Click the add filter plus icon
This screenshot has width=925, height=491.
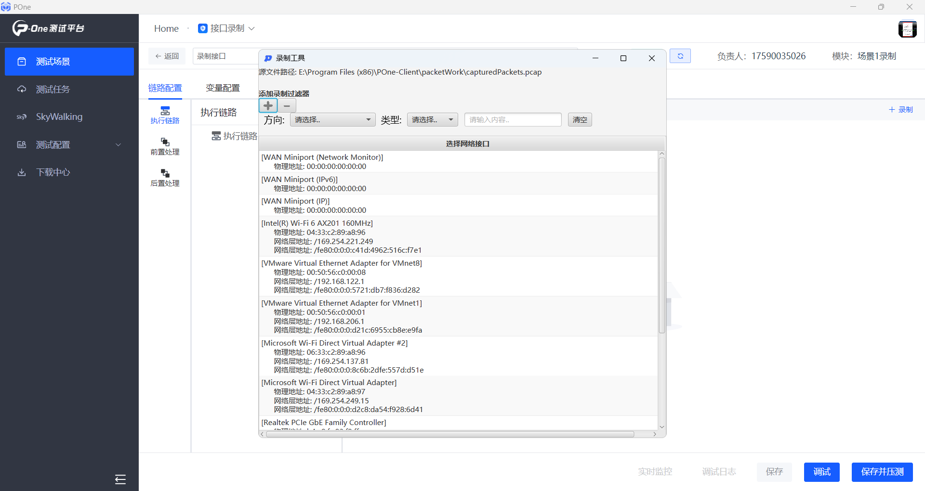click(x=268, y=106)
